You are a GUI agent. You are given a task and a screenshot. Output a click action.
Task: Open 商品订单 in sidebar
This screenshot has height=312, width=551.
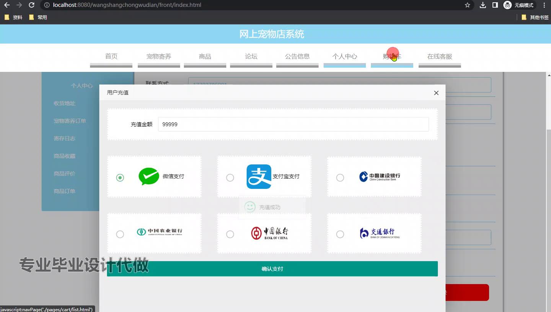point(65,191)
